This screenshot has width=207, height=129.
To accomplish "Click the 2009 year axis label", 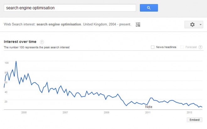I will 107,112.
